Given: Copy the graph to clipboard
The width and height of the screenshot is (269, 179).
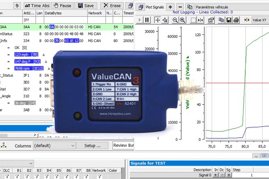Looking at the screenshot, I should (x=221, y=20).
